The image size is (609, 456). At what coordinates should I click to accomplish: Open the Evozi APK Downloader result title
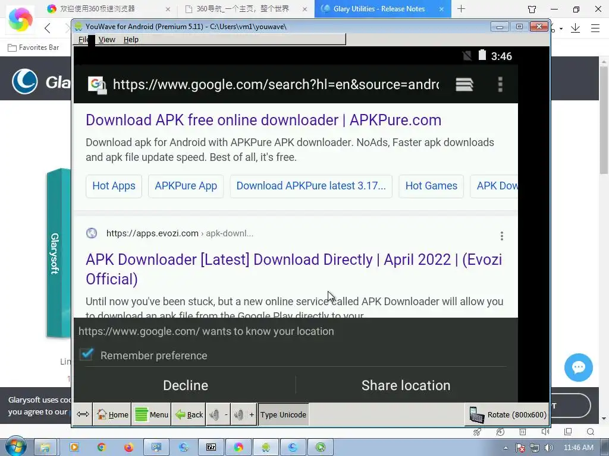pos(294,269)
